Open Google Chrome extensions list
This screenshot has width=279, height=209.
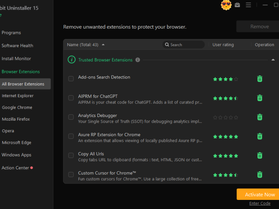click(17, 107)
